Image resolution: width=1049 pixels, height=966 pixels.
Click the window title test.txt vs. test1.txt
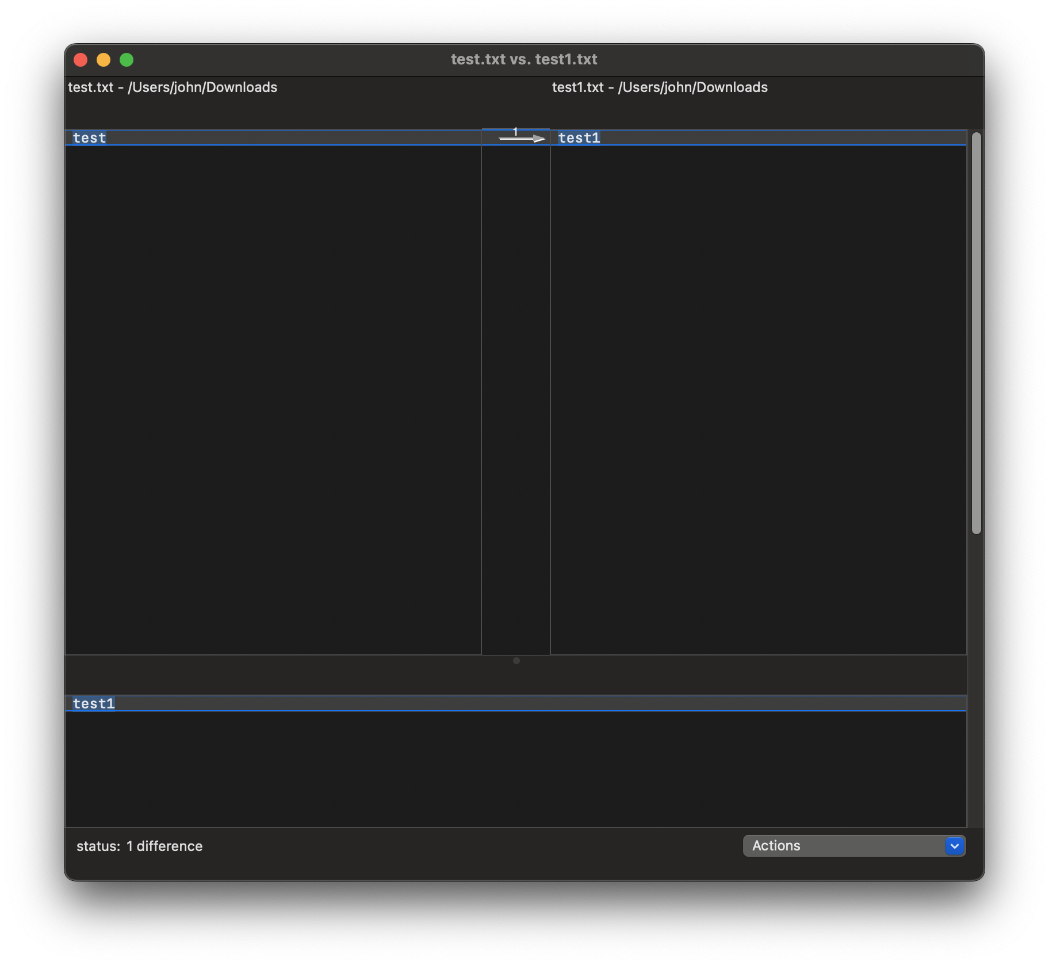pyautogui.click(x=524, y=59)
